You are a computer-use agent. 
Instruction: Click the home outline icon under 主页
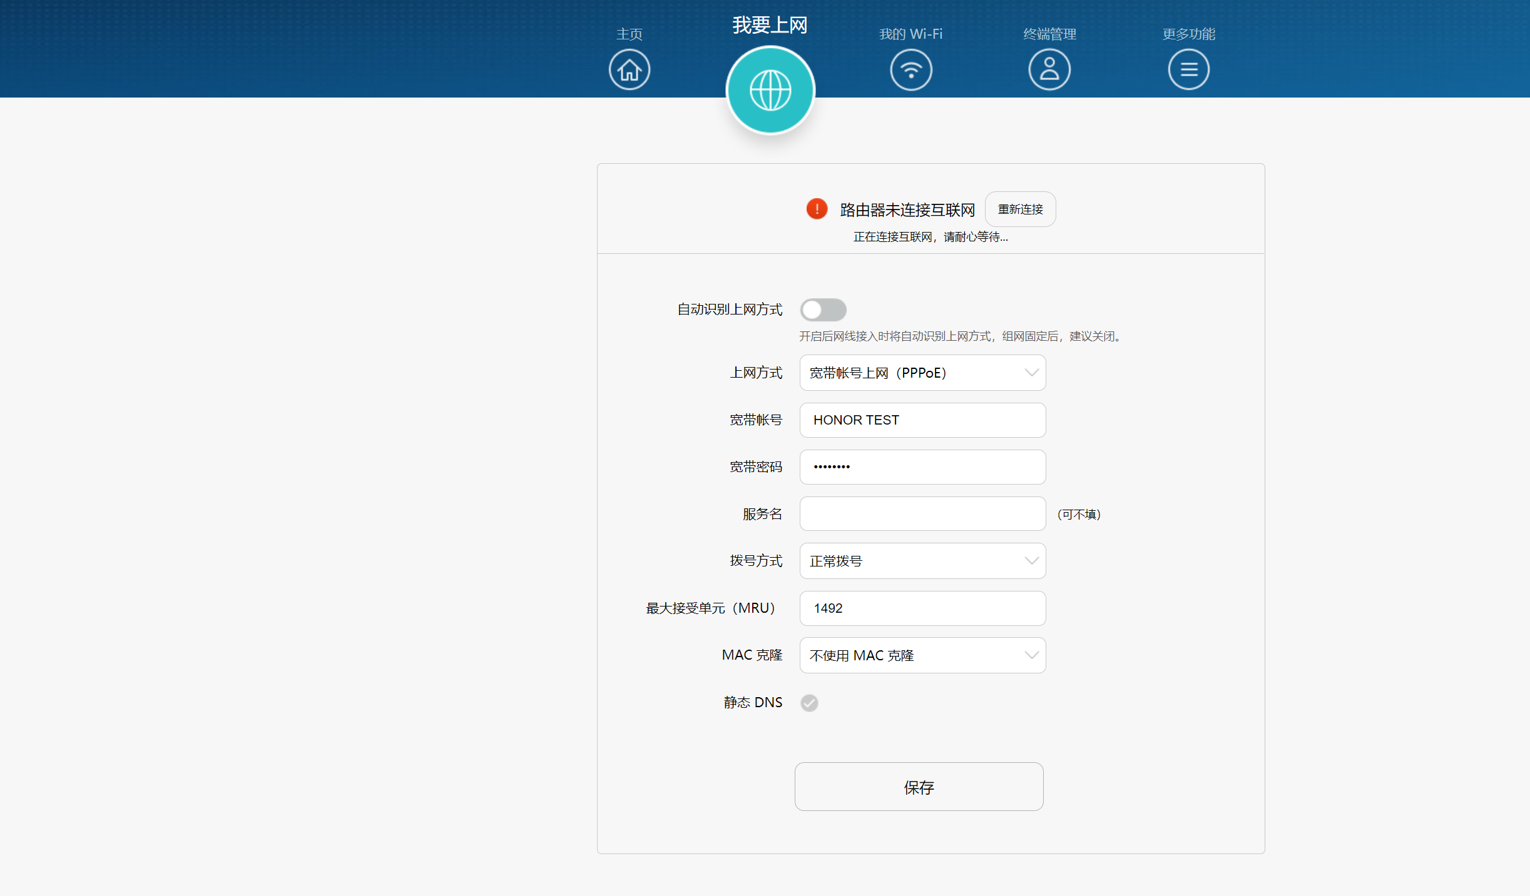coord(629,69)
